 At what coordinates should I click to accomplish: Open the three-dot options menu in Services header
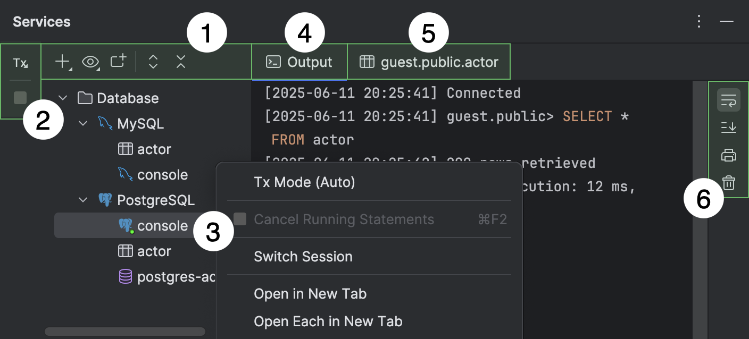699,21
